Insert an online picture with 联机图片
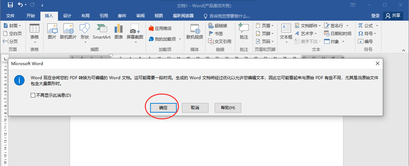The width and height of the screenshot is (409, 166). tap(68, 32)
